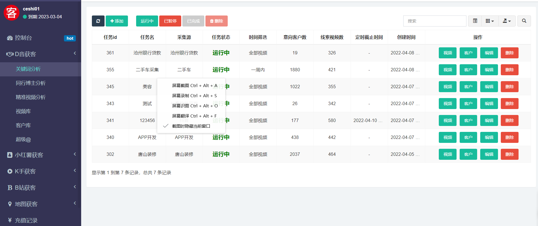The height and width of the screenshot is (226, 538).
Task: Click 客户 button for task 361
Action: point(468,53)
